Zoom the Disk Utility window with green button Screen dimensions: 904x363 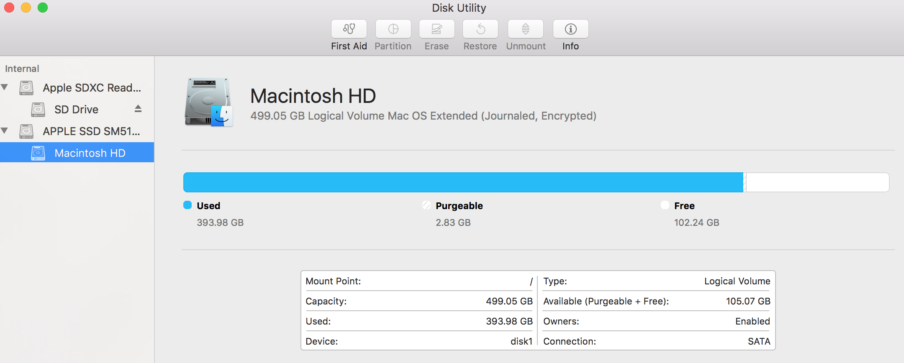43,8
